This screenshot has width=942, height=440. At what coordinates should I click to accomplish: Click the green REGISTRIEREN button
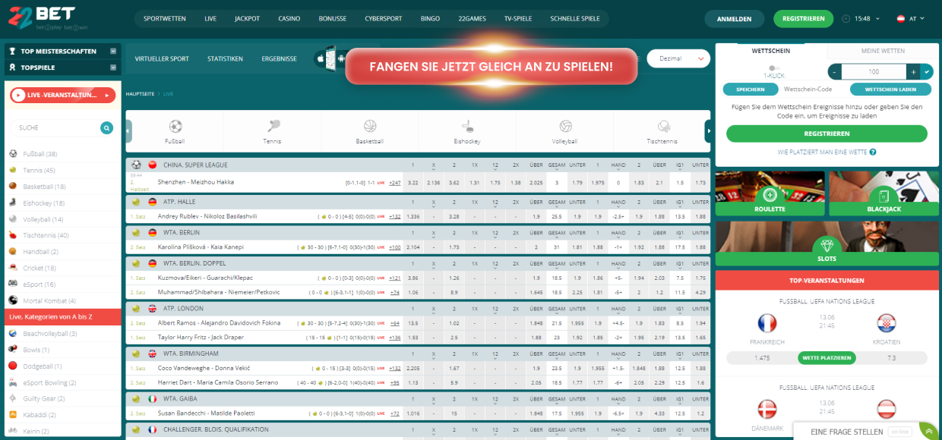(803, 17)
